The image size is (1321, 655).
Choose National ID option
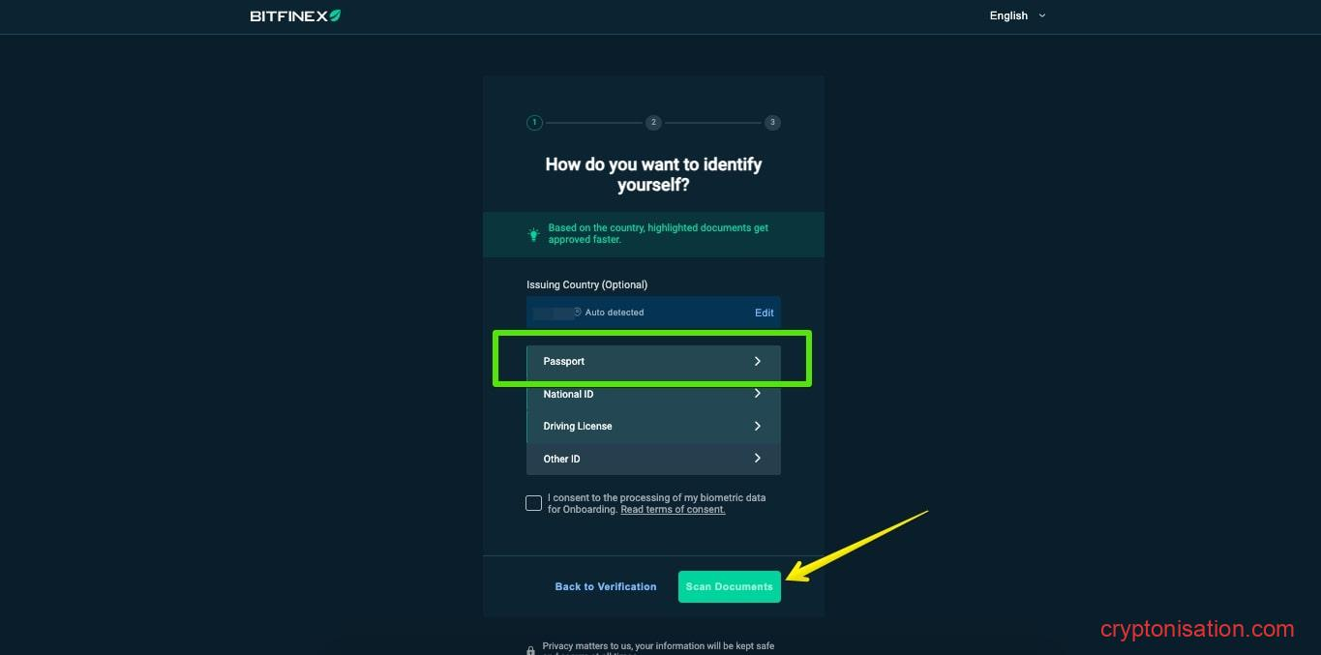[x=653, y=394]
